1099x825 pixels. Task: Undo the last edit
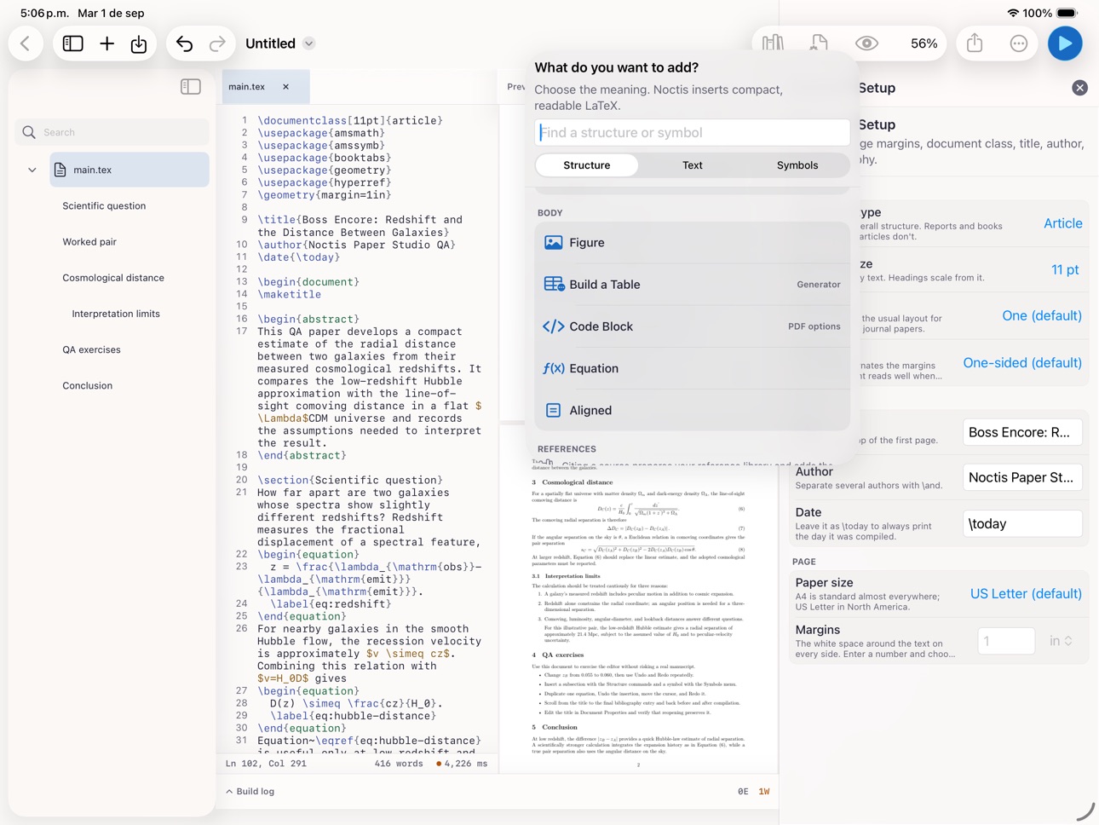184,43
